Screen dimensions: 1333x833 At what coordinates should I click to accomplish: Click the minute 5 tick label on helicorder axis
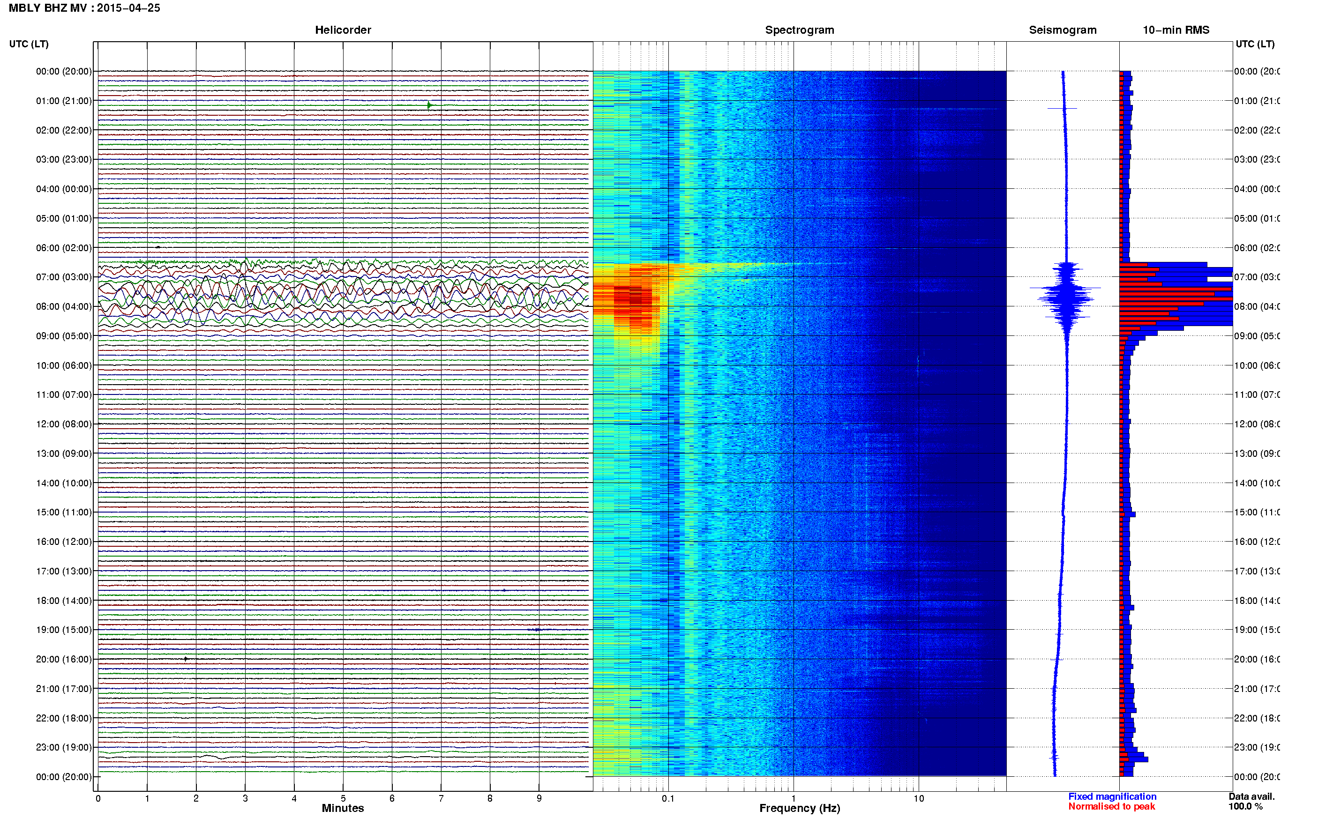[x=343, y=799]
